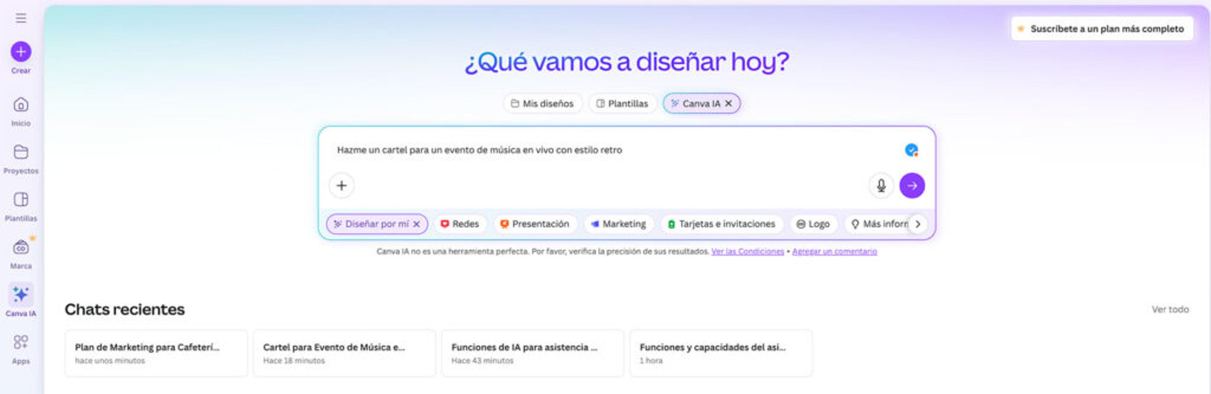
Task: Open Proyectos folder in sidebar
Action: (x=21, y=159)
